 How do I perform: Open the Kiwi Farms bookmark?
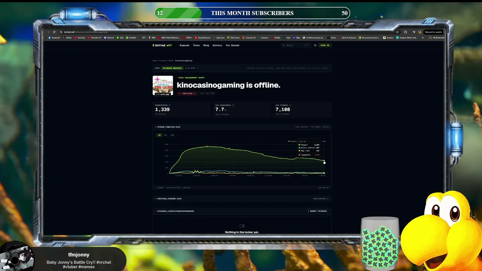coord(234,38)
